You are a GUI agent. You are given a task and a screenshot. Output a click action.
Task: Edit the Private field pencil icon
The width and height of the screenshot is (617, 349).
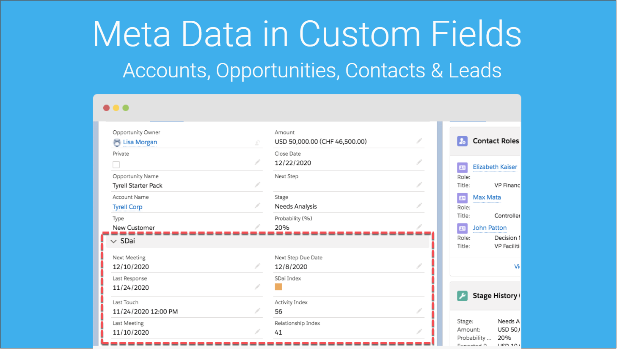pos(257,162)
